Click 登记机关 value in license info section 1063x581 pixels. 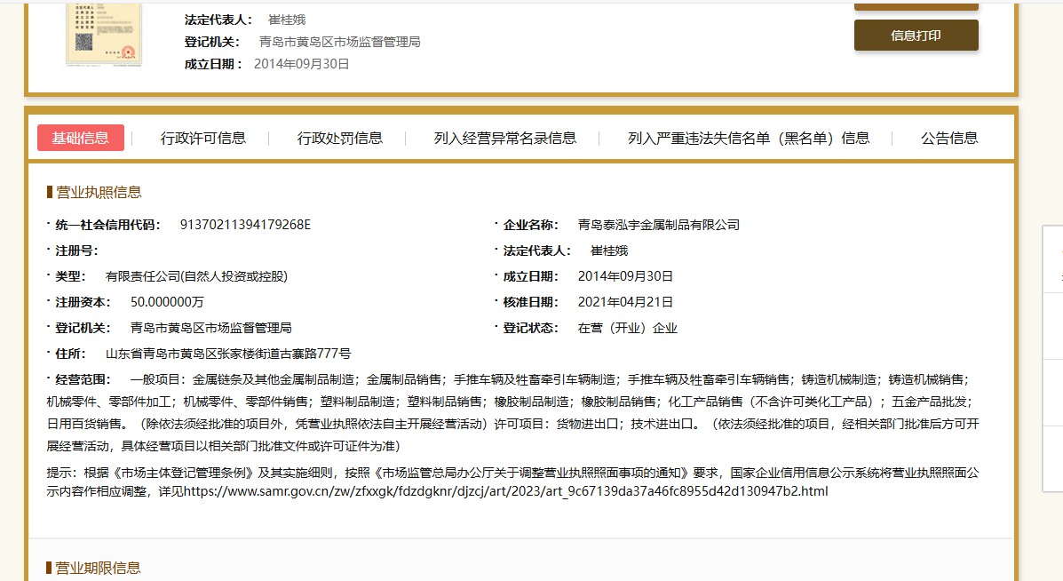[210, 328]
